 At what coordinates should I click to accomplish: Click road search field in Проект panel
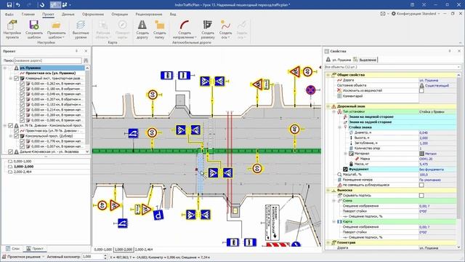(47, 60)
